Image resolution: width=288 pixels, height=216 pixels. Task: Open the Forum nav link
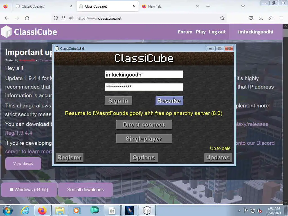(x=185, y=32)
